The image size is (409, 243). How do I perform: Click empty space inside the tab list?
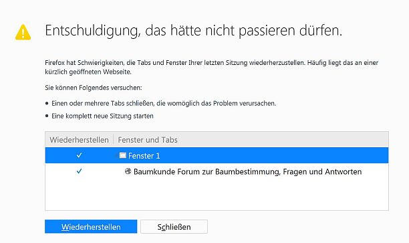[x=217, y=195]
